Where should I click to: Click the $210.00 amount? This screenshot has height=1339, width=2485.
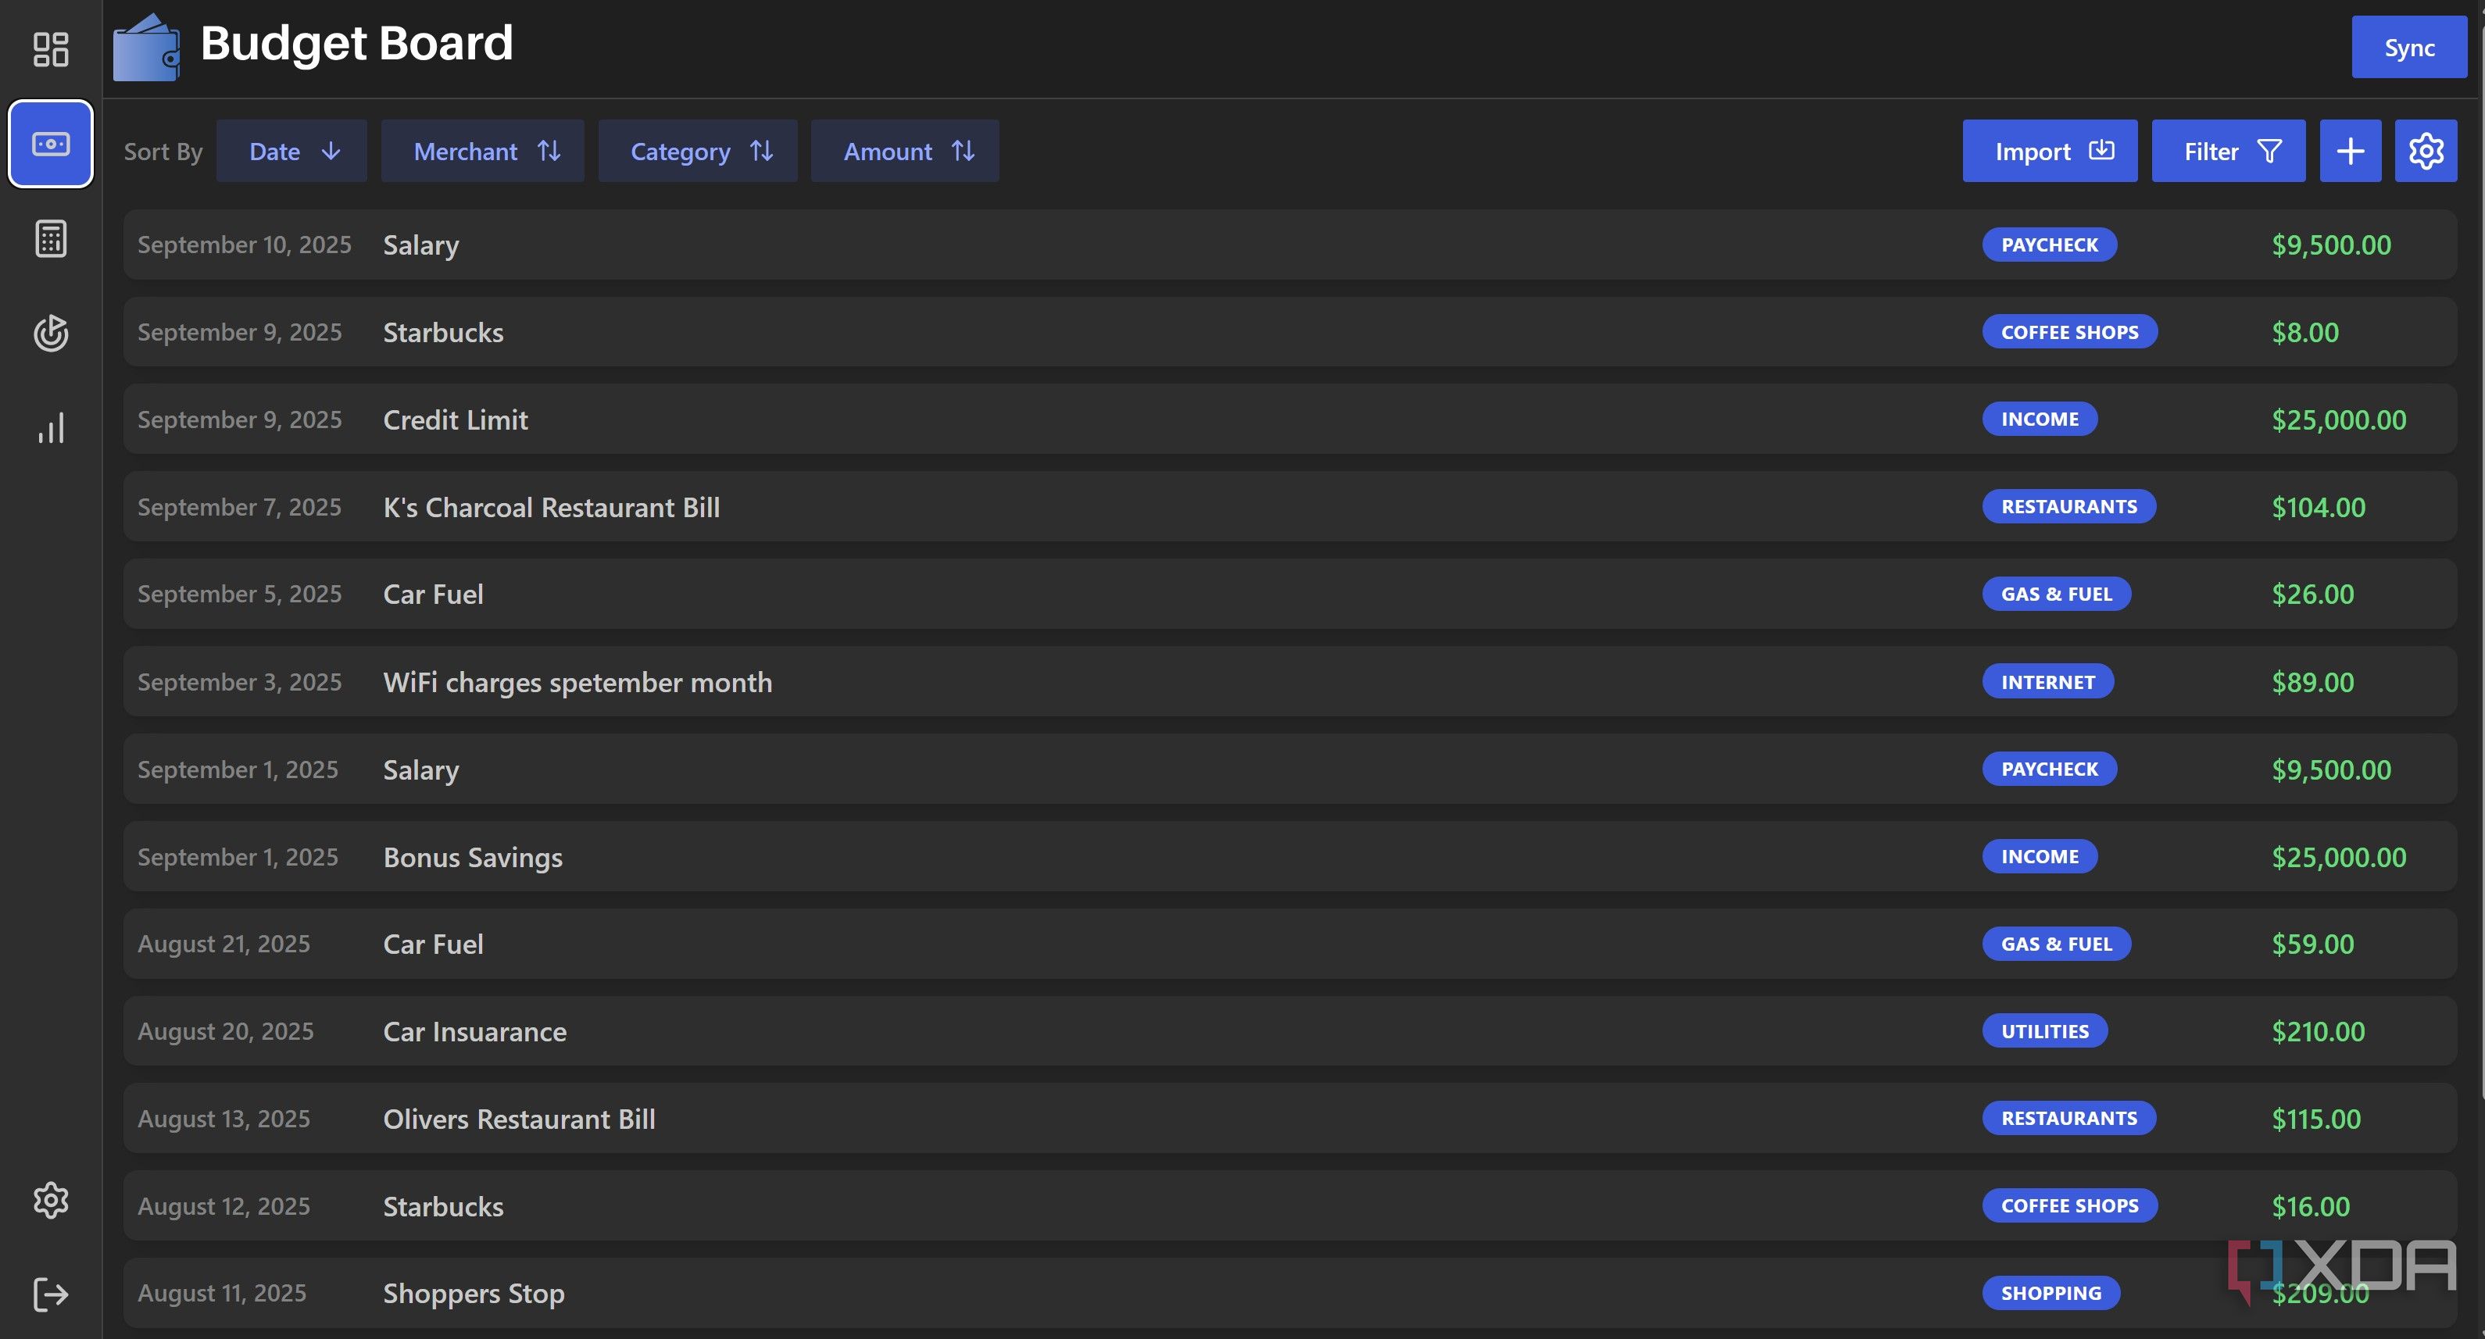(x=2318, y=1031)
